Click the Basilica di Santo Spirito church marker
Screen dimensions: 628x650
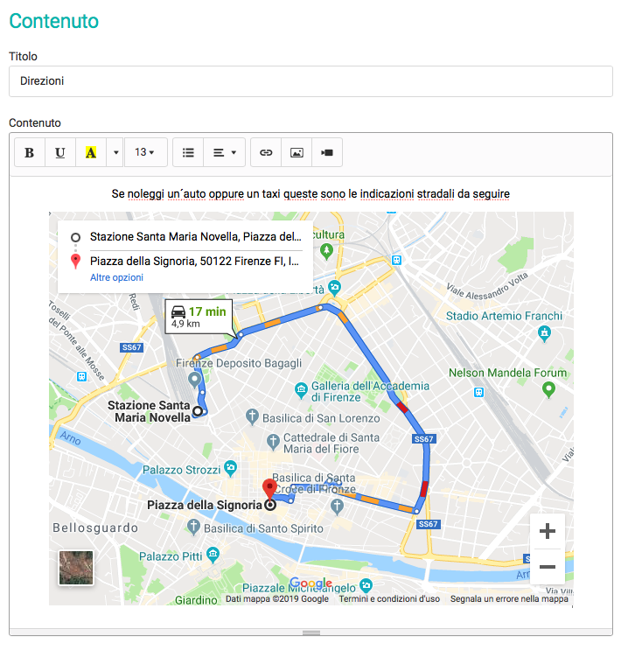193,527
